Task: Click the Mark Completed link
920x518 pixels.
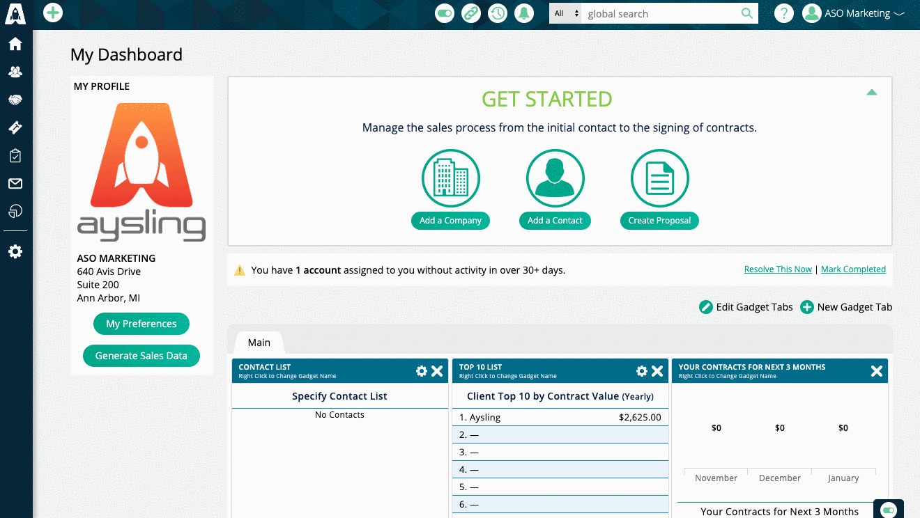Action: pyautogui.click(x=853, y=269)
